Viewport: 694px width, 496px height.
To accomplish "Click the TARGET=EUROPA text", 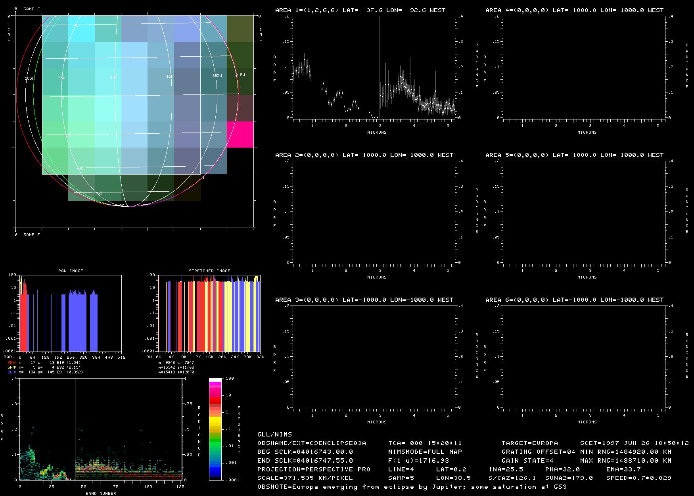I will click(529, 443).
